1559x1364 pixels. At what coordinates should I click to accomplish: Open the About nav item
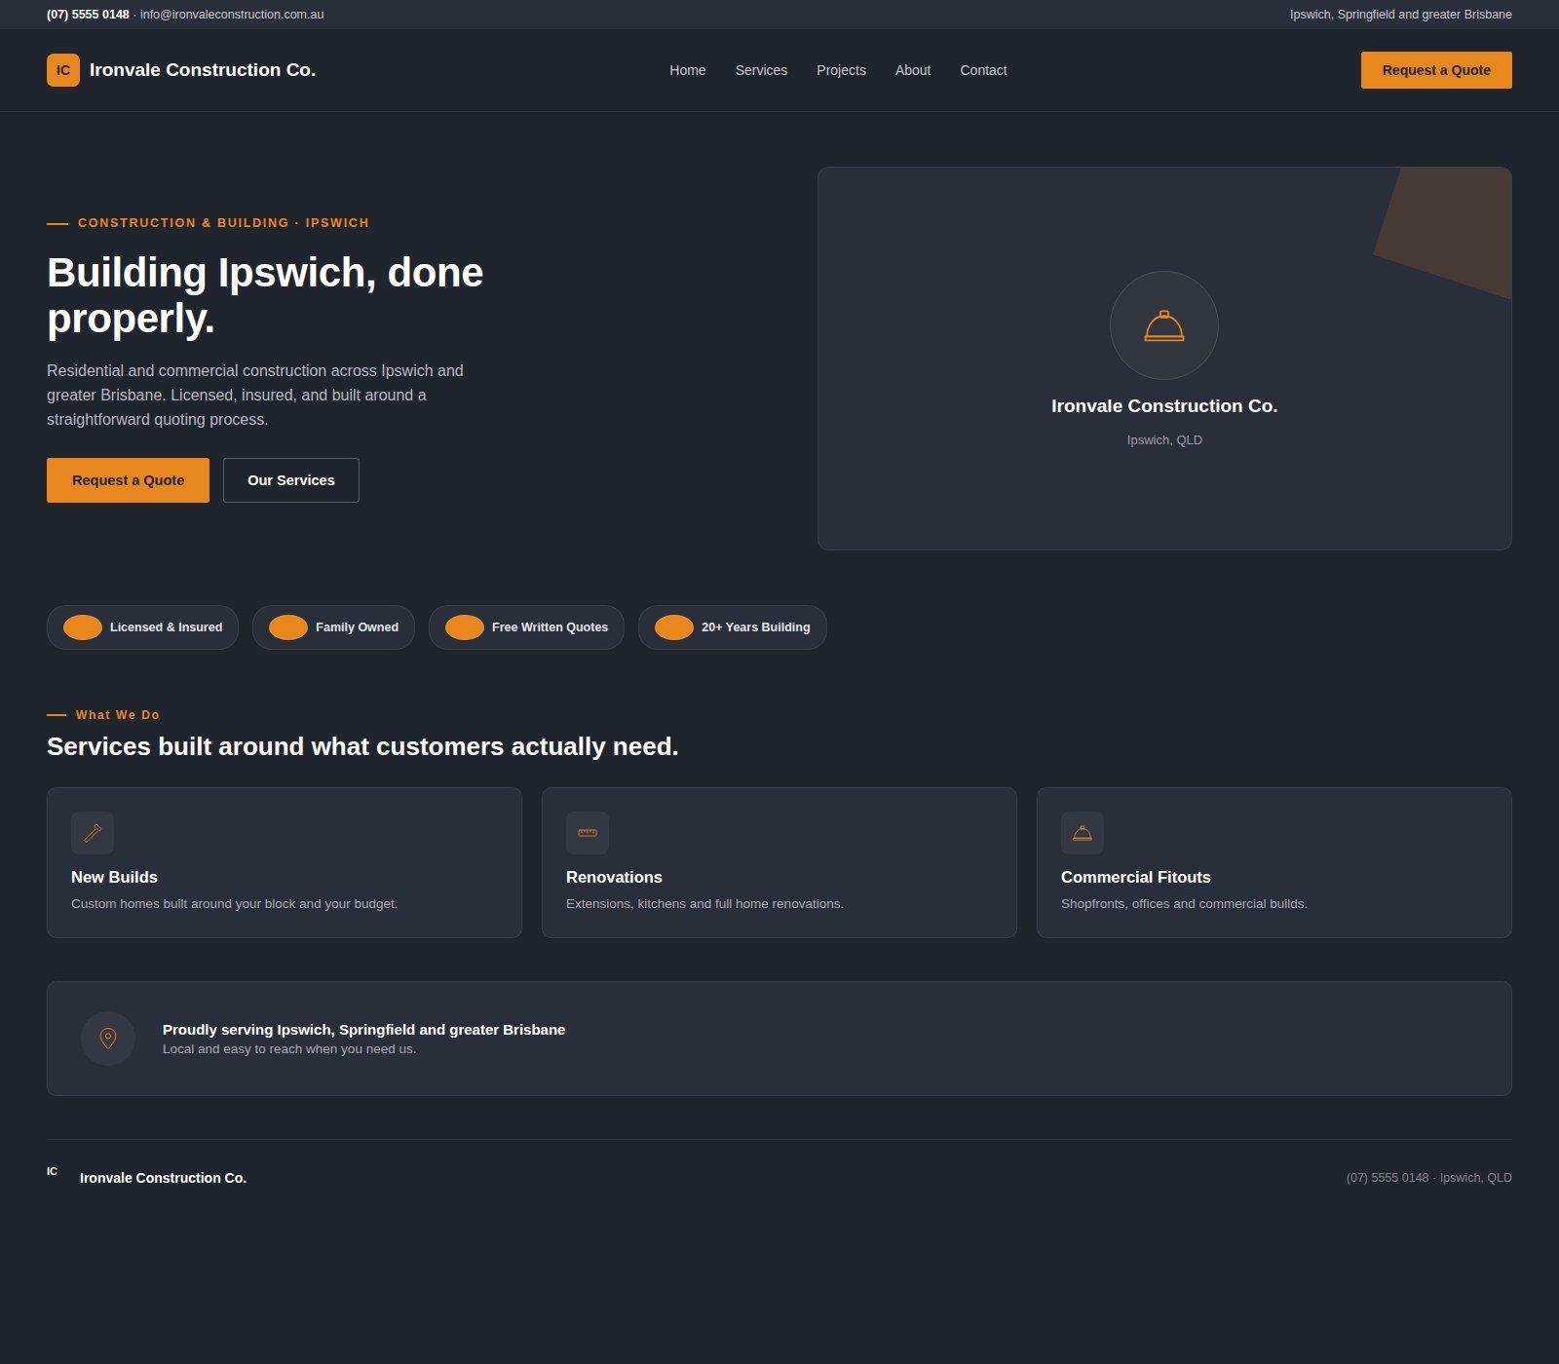[913, 70]
